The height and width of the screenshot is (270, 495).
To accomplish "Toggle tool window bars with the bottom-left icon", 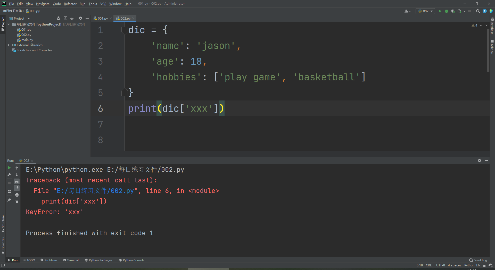I will (x=3, y=265).
